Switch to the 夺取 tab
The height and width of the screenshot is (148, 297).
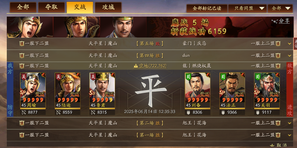tap(51, 7)
